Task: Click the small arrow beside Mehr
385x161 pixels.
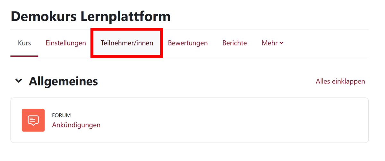Action: (282, 43)
